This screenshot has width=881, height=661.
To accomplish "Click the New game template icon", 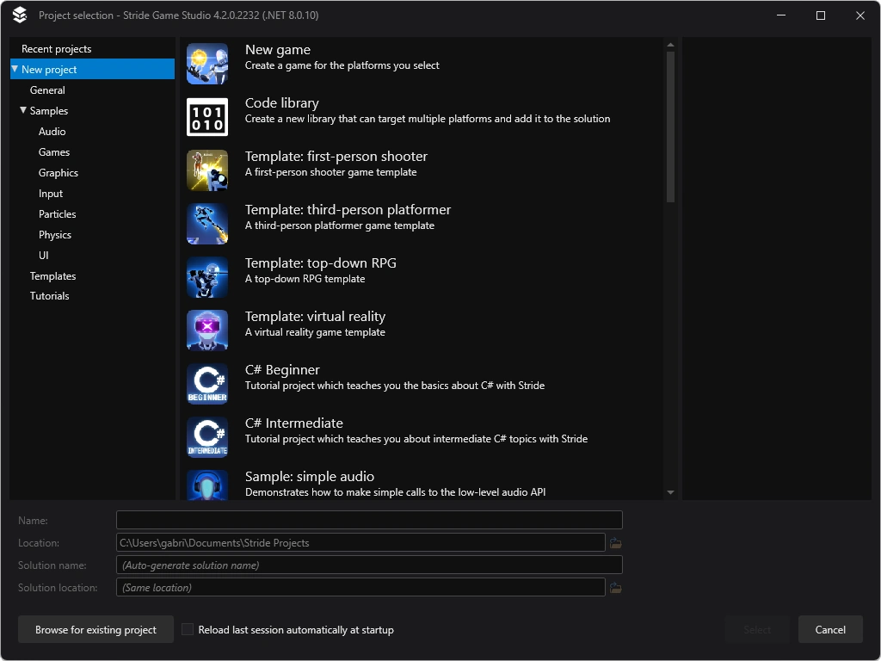I will tap(206, 63).
